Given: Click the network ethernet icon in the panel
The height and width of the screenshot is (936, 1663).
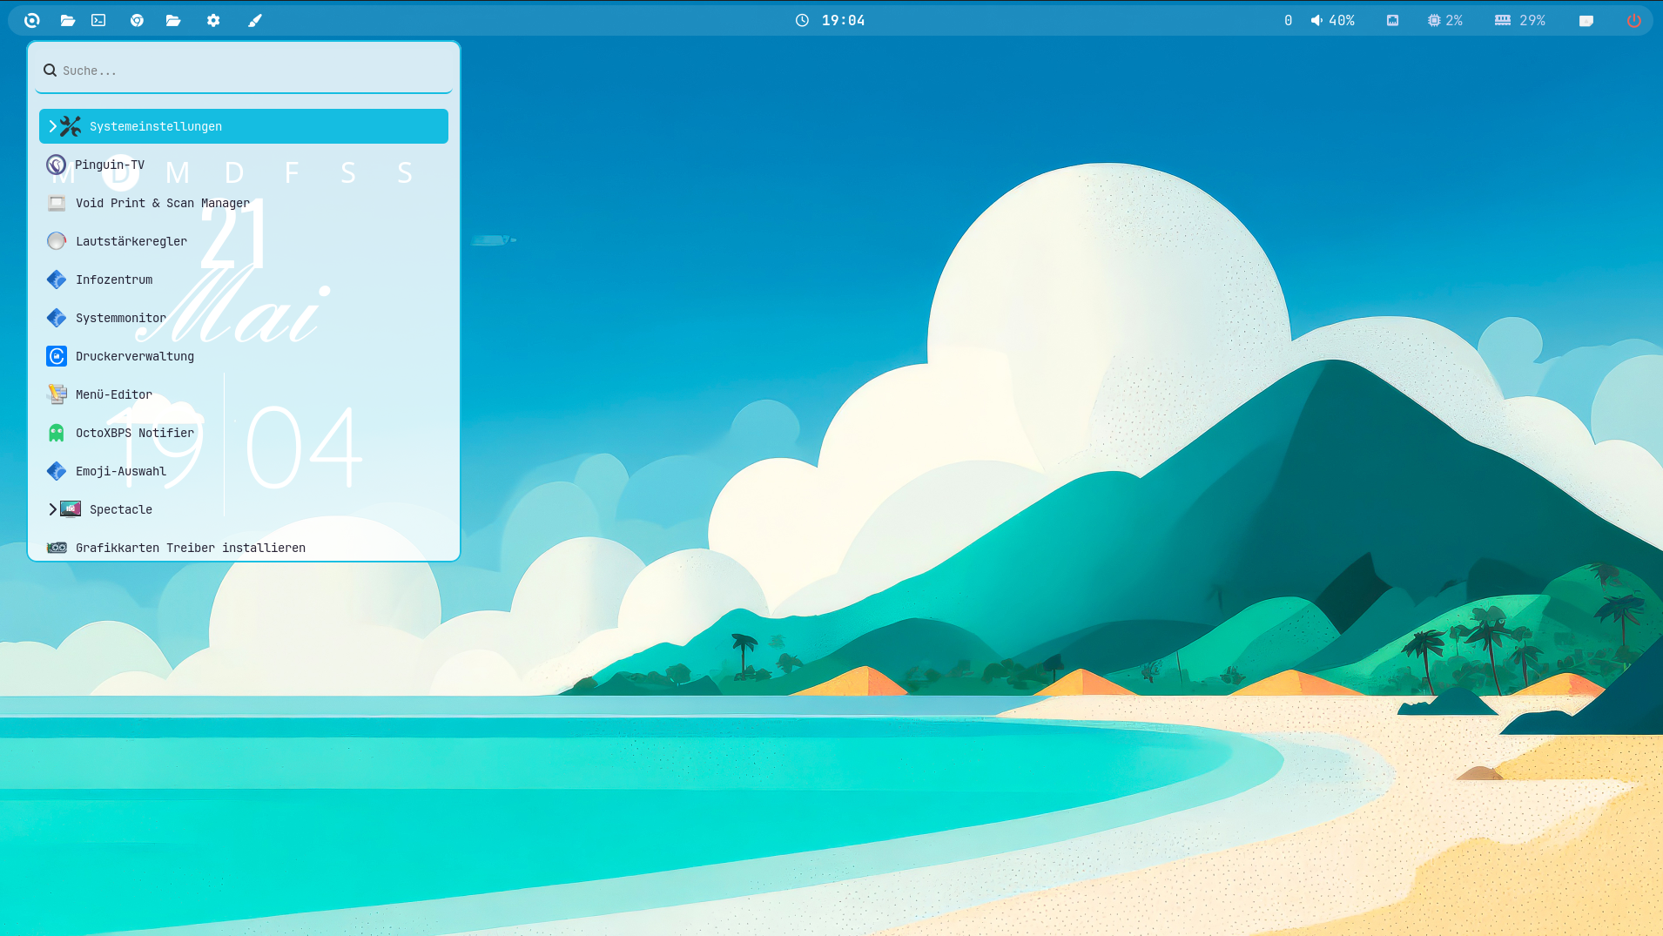Looking at the screenshot, I should (x=1392, y=20).
